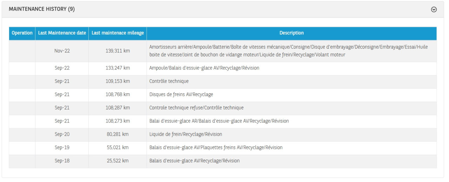Image resolution: width=449 pixels, height=182 pixels.
Task: Sort by the Operation column header
Action: click(22, 33)
